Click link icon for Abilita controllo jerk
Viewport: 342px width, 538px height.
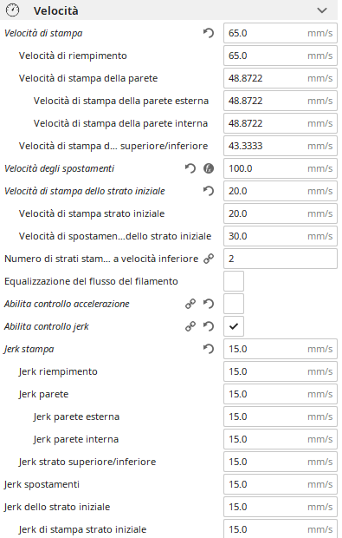[x=190, y=326]
